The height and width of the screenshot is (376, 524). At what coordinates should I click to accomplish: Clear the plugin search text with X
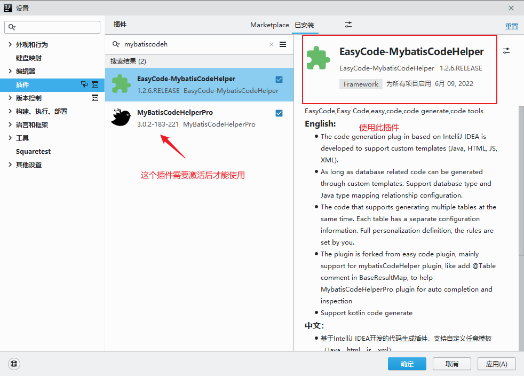point(271,44)
